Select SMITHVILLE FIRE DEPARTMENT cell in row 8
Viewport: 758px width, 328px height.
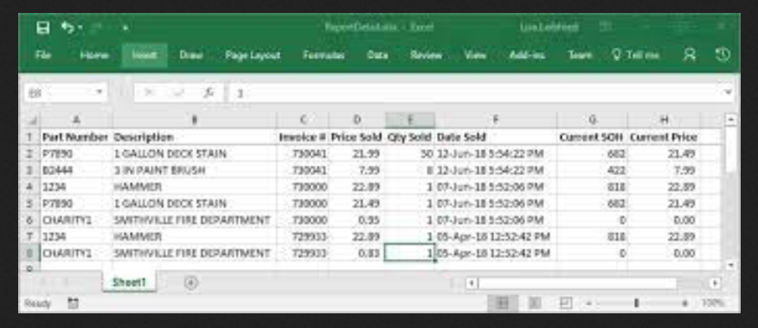(195, 253)
